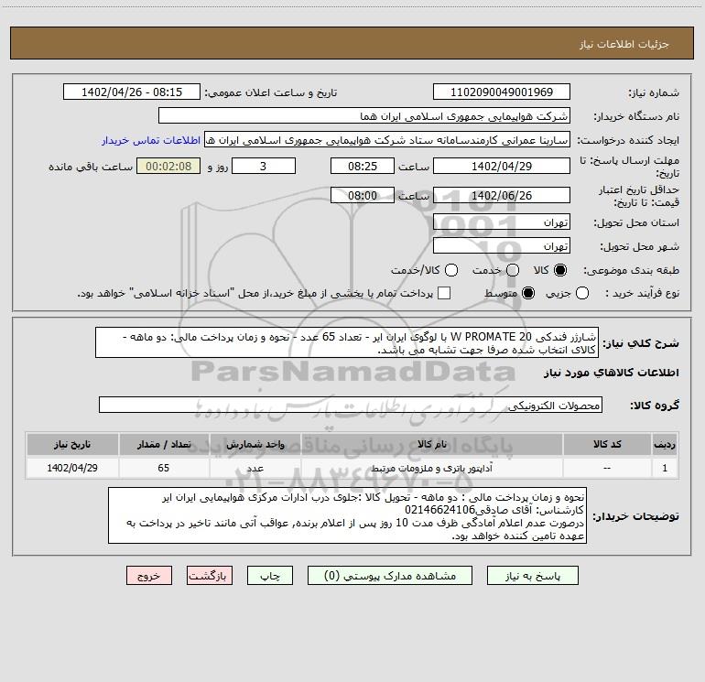Screen dimensions: 705x682
Task: Click the واحد شمارش column header
Action: pos(255,444)
